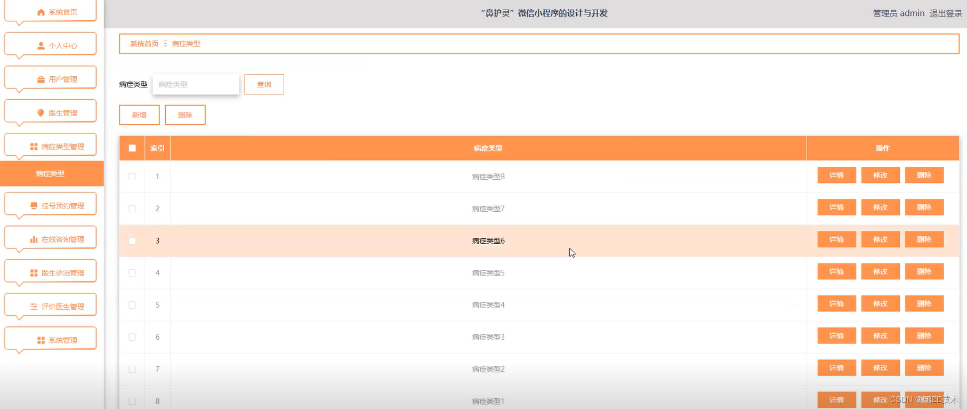Click 删除 for 病症类型2
The width and height of the screenshot is (967, 409).
[x=924, y=367]
